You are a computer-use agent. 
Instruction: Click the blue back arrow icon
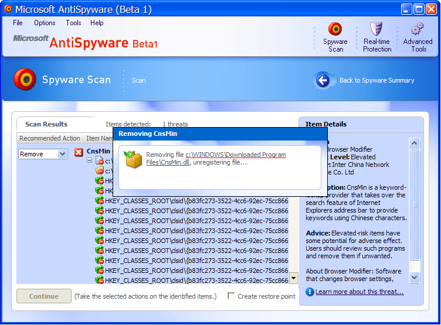coord(323,80)
